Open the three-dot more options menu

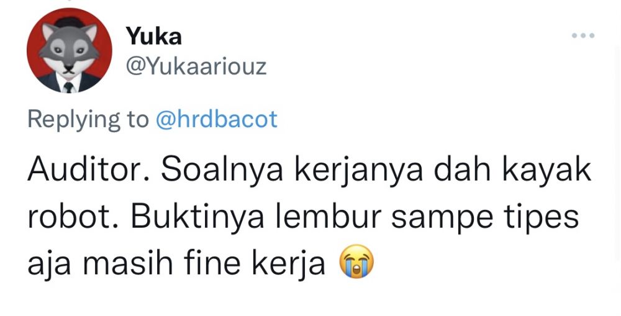click(x=583, y=35)
